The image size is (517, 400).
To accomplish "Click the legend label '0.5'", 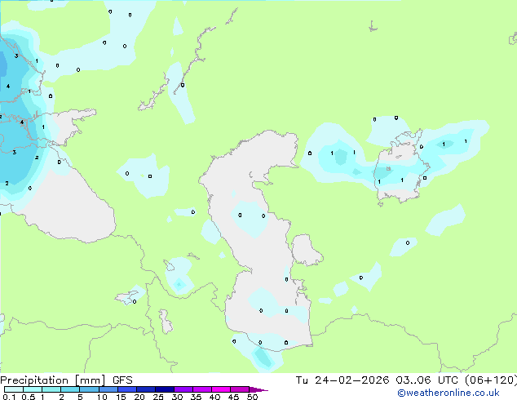I will click(x=29, y=397).
